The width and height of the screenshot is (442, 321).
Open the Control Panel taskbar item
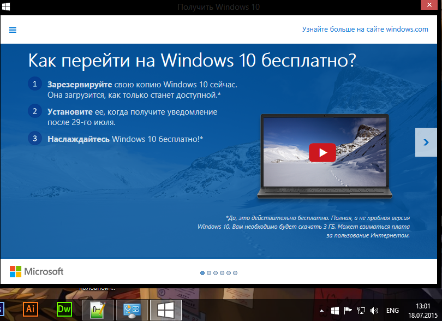point(132,310)
